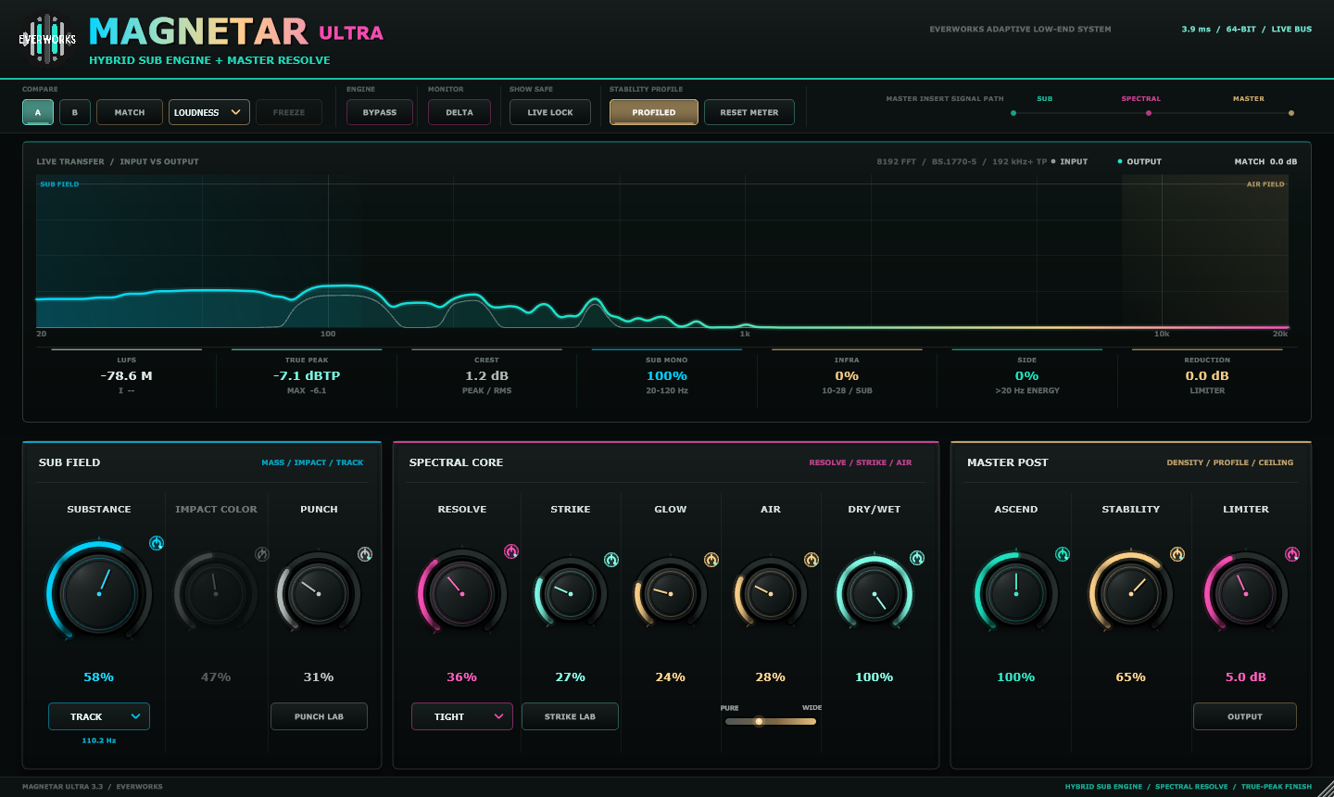
Task: Click the -7.1 dBTP true peak reading
Action: 307,375
